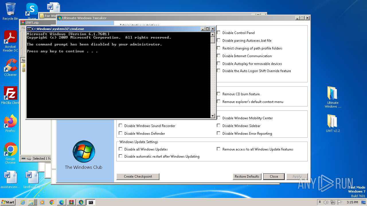The width and height of the screenshot is (367, 206).
Task: Open the assistancew Word document icon
Action: [10, 180]
